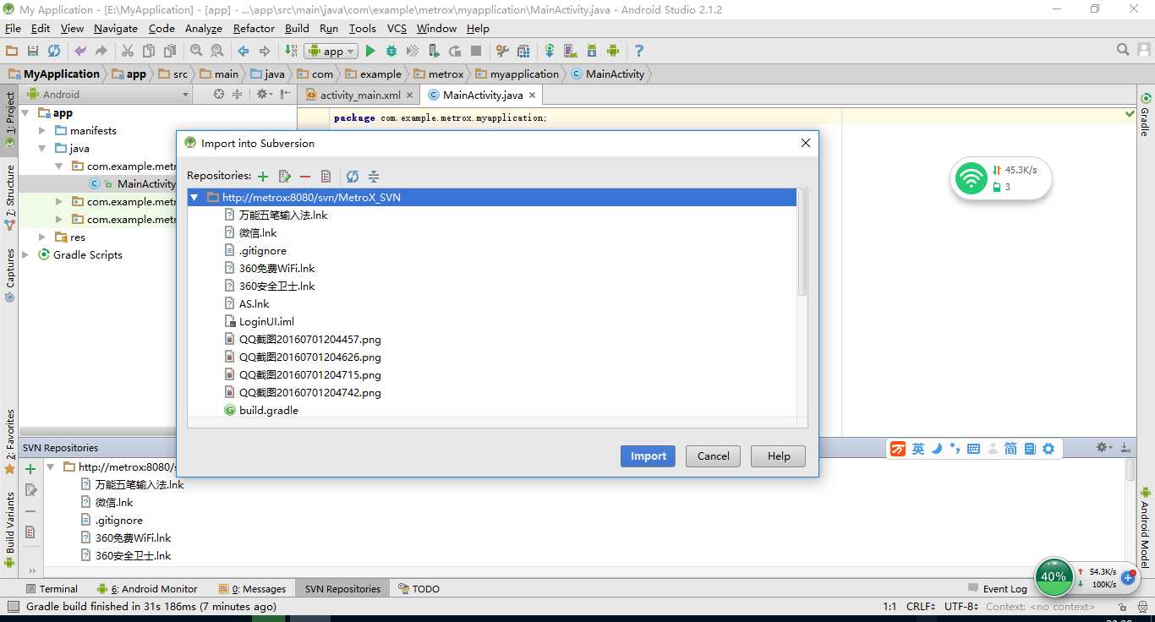
Task: Switch to activity_main.xml editor tab
Action: (360, 95)
